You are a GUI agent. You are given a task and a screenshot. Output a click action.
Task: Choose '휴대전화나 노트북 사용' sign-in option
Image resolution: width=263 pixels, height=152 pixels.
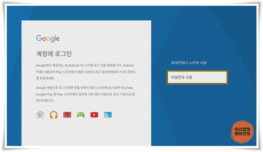coord(189,63)
